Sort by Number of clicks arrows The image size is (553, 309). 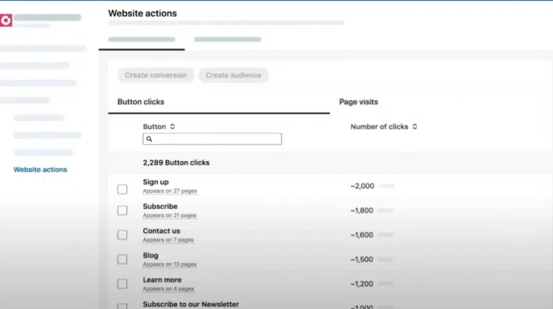click(x=415, y=126)
